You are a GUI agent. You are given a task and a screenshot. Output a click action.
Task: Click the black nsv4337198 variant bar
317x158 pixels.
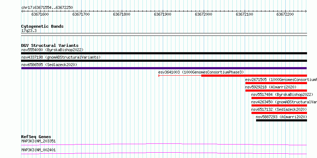pyautogui.click(x=164, y=61)
